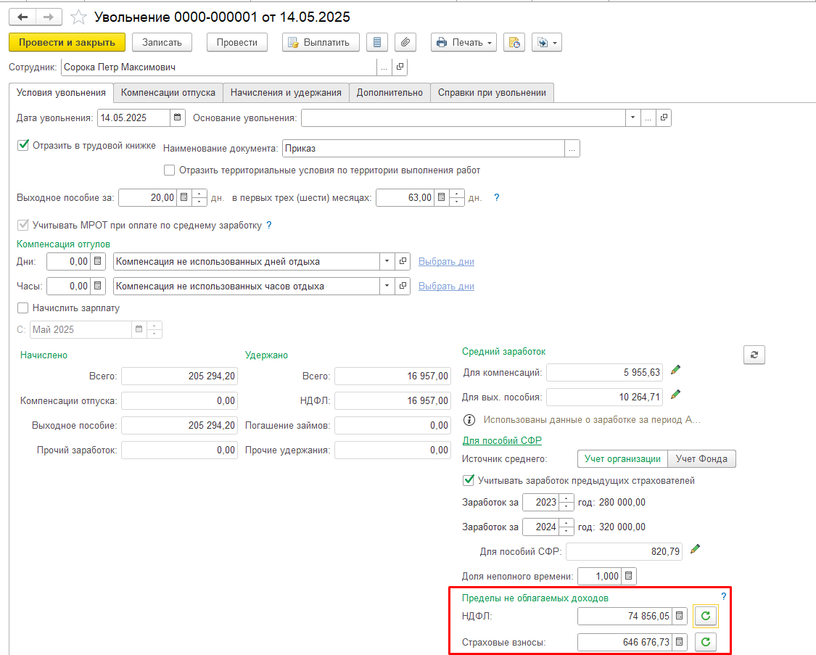Viewport: 816px width, 655px height.
Task: Click the Провести и закрыть button
Action: point(67,42)
